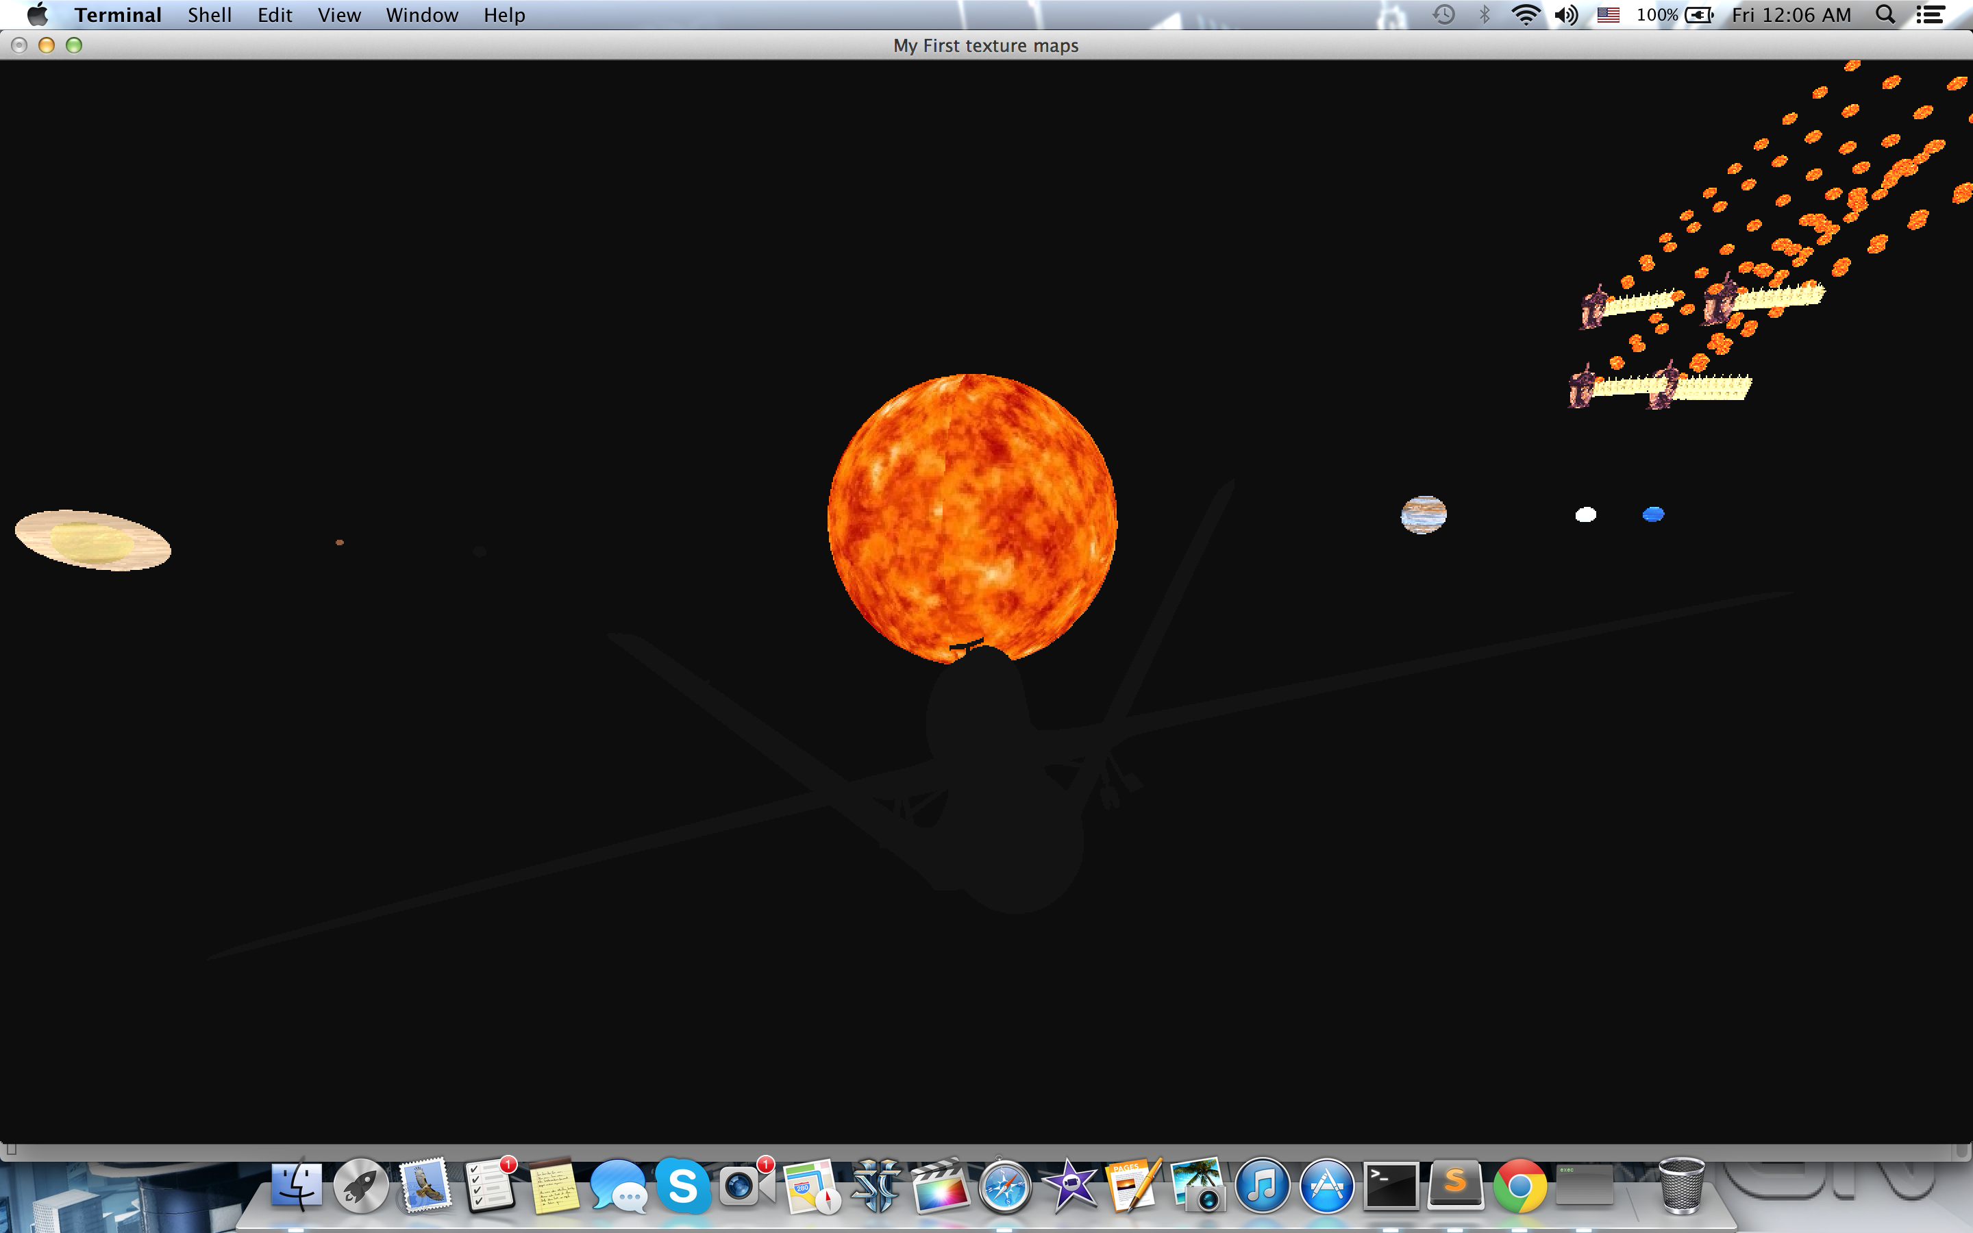The width and height of the screenshot is (1973, 1233).
Task: Click the 100% battery status indicator
Action: [1674, 14]
